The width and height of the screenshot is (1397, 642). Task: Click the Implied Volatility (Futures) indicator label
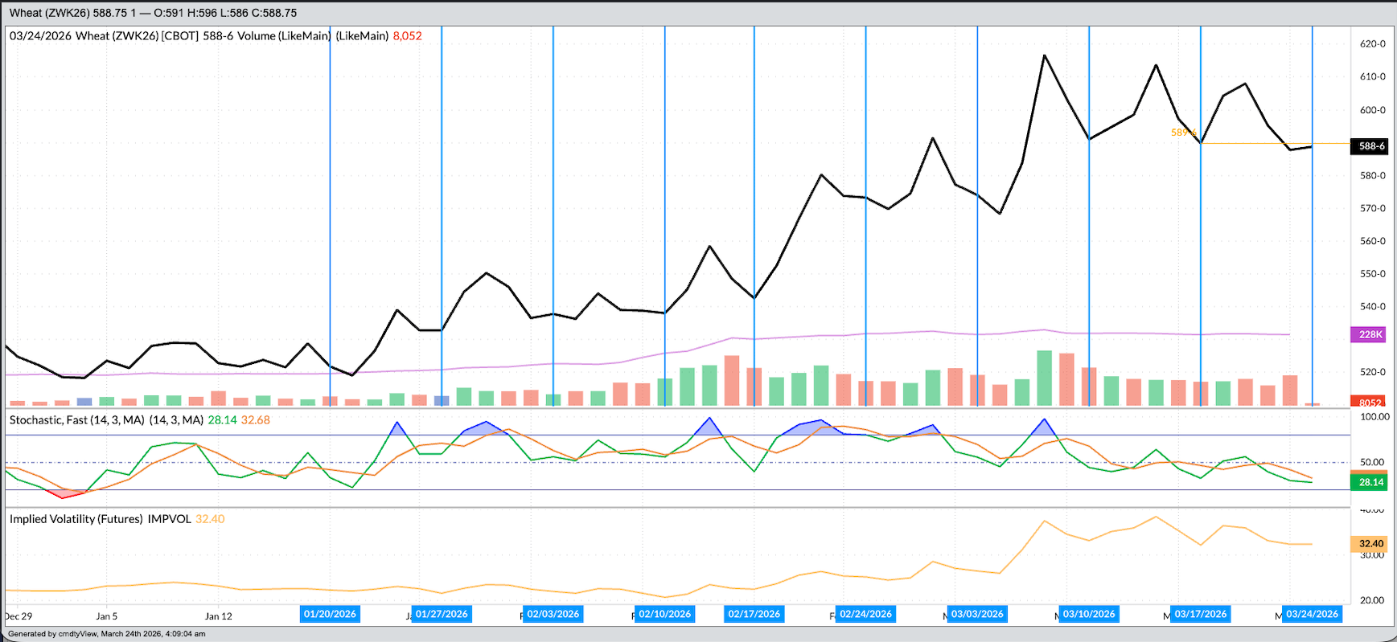pos(100,519)
